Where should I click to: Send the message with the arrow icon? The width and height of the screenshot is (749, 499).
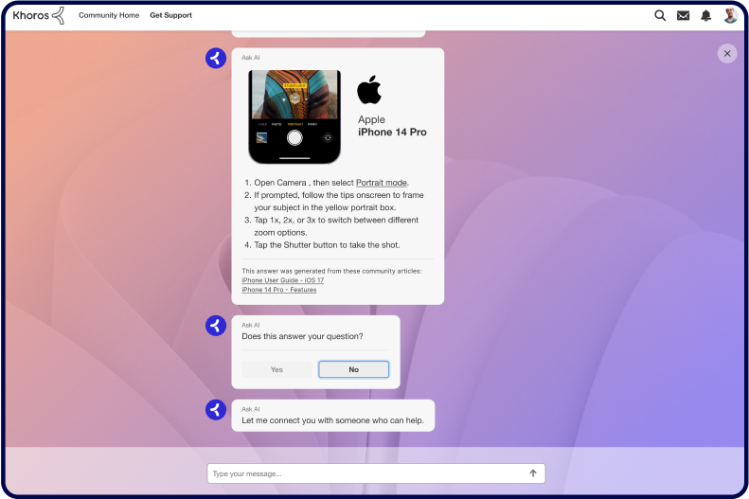[533, 473]
